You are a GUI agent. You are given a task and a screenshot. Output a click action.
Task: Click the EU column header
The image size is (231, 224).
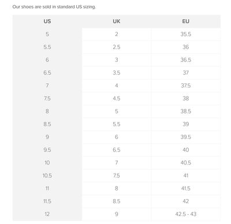[186, 21]
